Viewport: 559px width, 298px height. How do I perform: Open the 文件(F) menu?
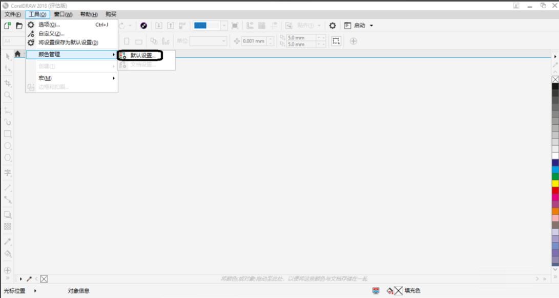point(12,14)
